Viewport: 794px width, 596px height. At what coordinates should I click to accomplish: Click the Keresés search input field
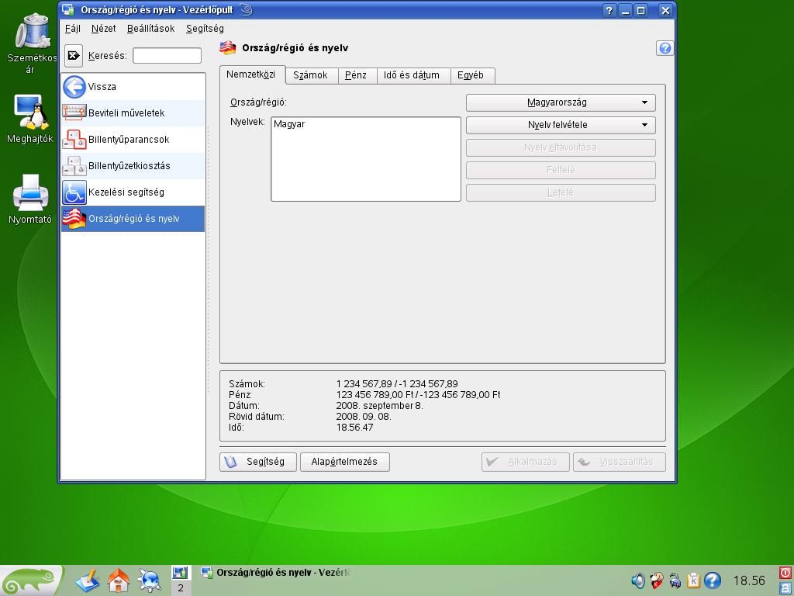pos(167,56)
